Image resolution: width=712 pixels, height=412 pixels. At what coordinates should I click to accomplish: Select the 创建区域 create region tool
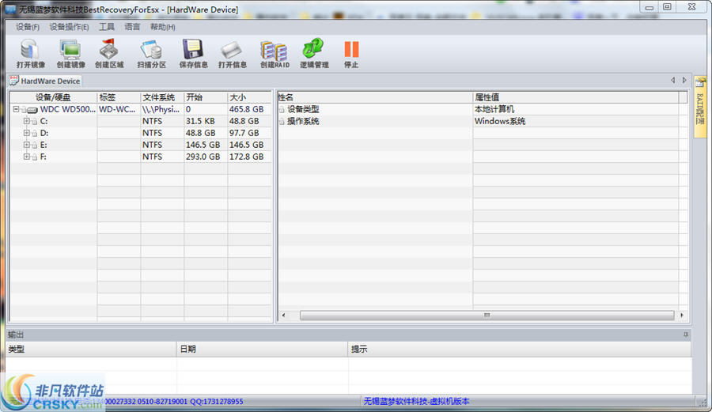109,54
